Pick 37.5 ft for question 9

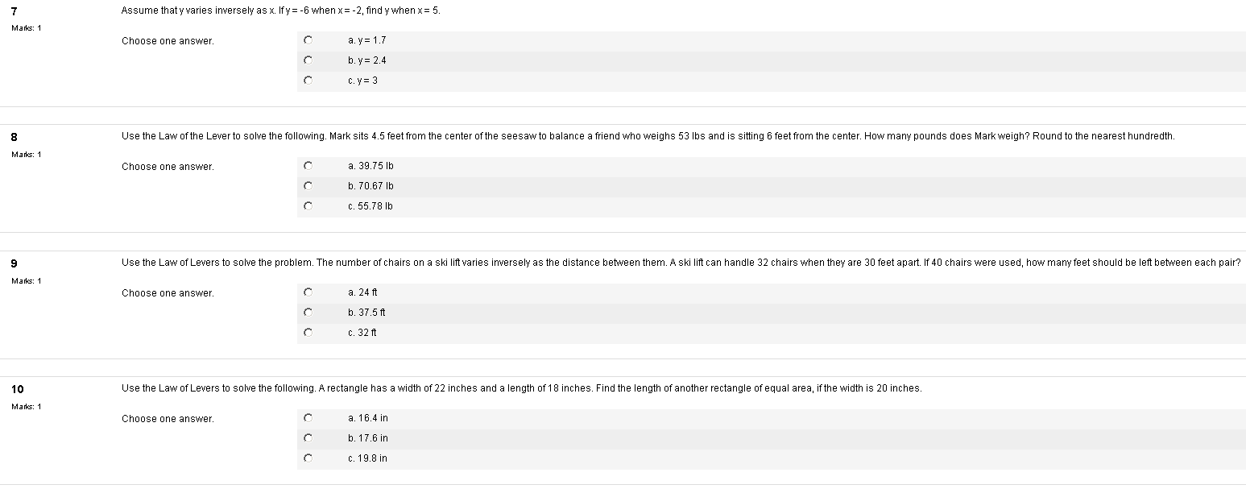[x=307, y=312]
